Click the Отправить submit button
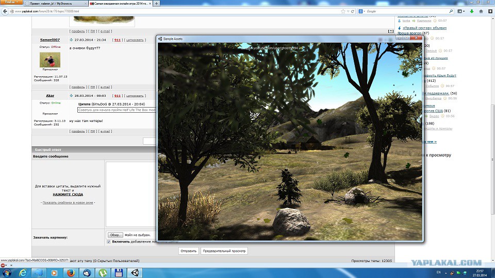Image resolution: width=495 pixels, height=278 pixels. (189, 251)
